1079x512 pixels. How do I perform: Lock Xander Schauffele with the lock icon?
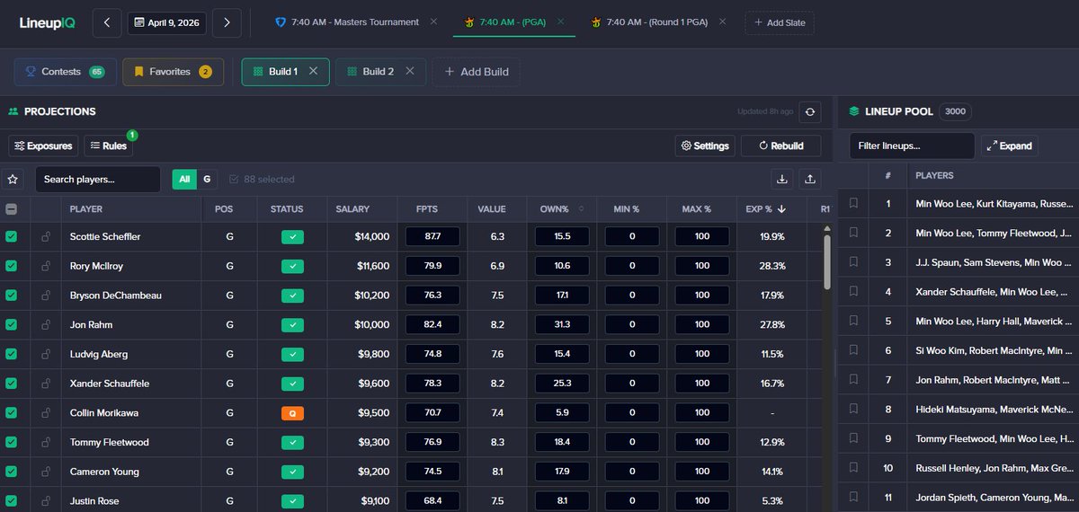45,384
